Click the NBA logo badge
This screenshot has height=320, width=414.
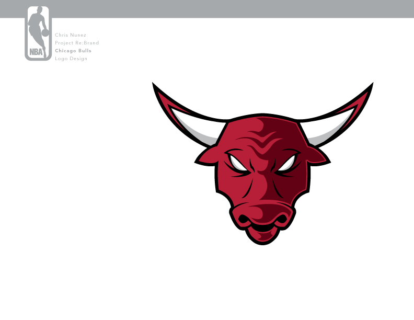(x=38, y=33)
